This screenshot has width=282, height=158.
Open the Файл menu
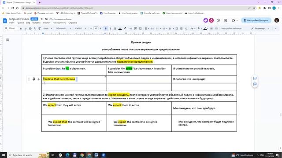coord(12,23)
